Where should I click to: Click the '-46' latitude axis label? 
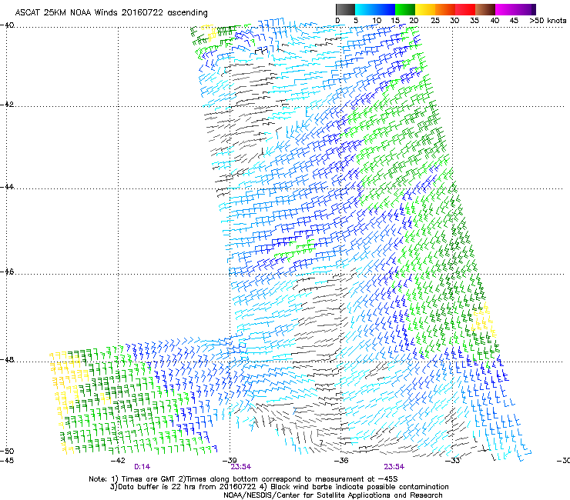(7, 272)
